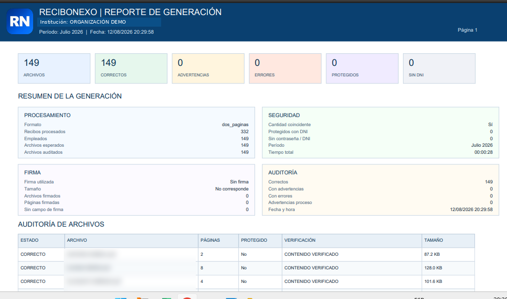Click the RN logo icon in the header
The height and width of the screenshot is (299, 507).
[x=20, y=21]
